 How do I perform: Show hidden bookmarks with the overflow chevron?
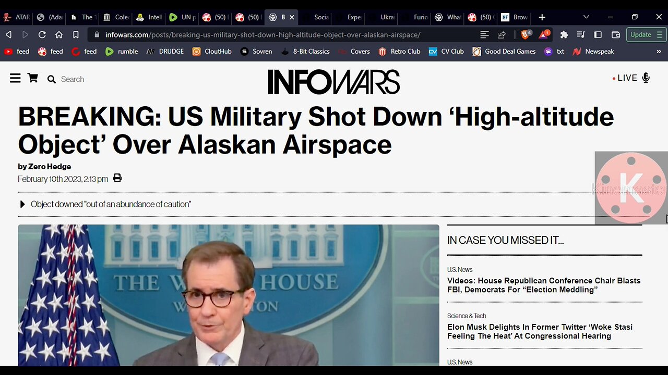[x=659, y=52]
